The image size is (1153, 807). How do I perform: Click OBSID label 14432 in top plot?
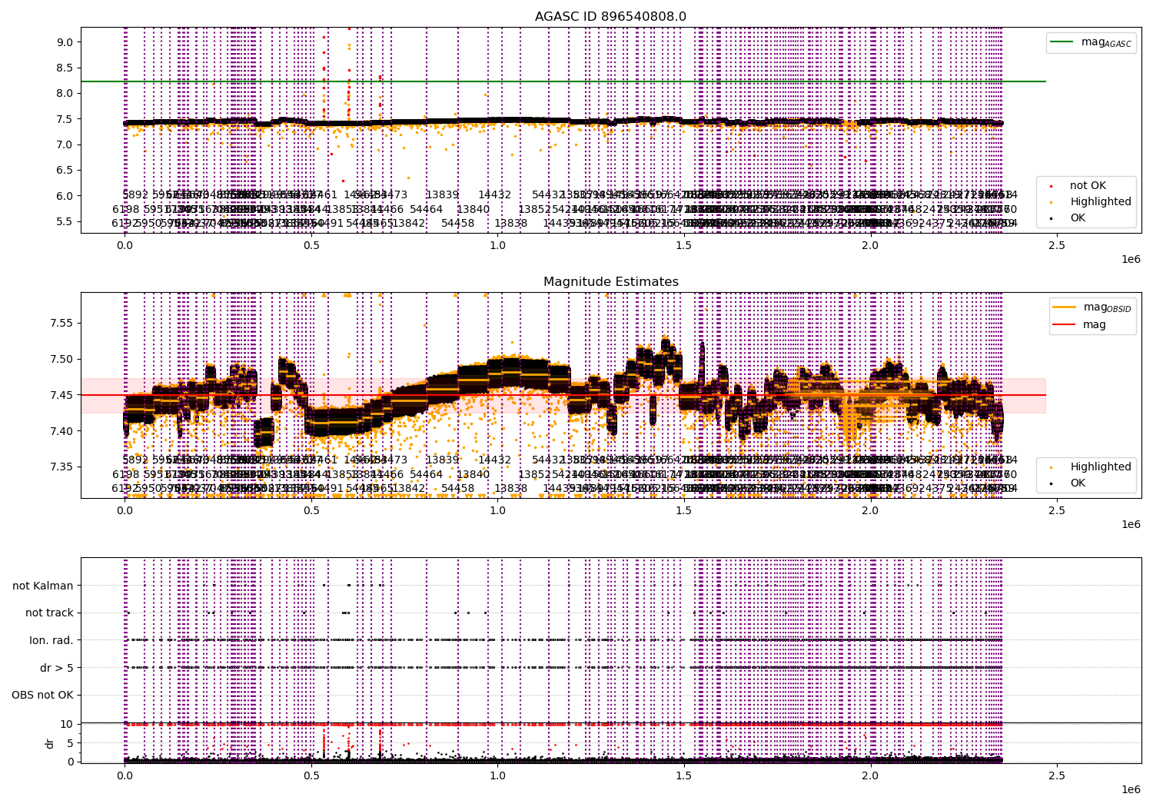[x=494, y=195]
